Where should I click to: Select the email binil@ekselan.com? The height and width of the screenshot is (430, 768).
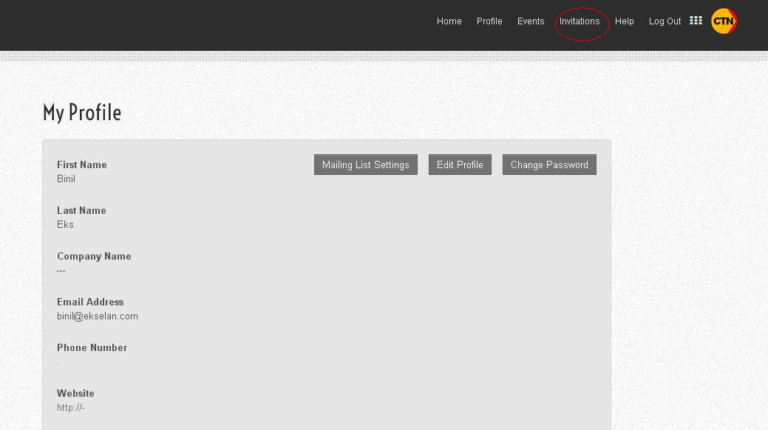(x=98, y=316)
